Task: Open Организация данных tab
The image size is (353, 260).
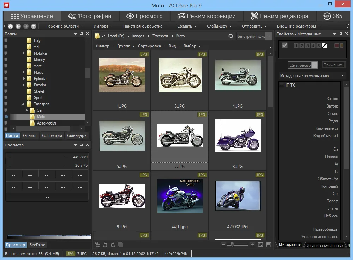Action: pyautogui.click(x=324, y=245)
